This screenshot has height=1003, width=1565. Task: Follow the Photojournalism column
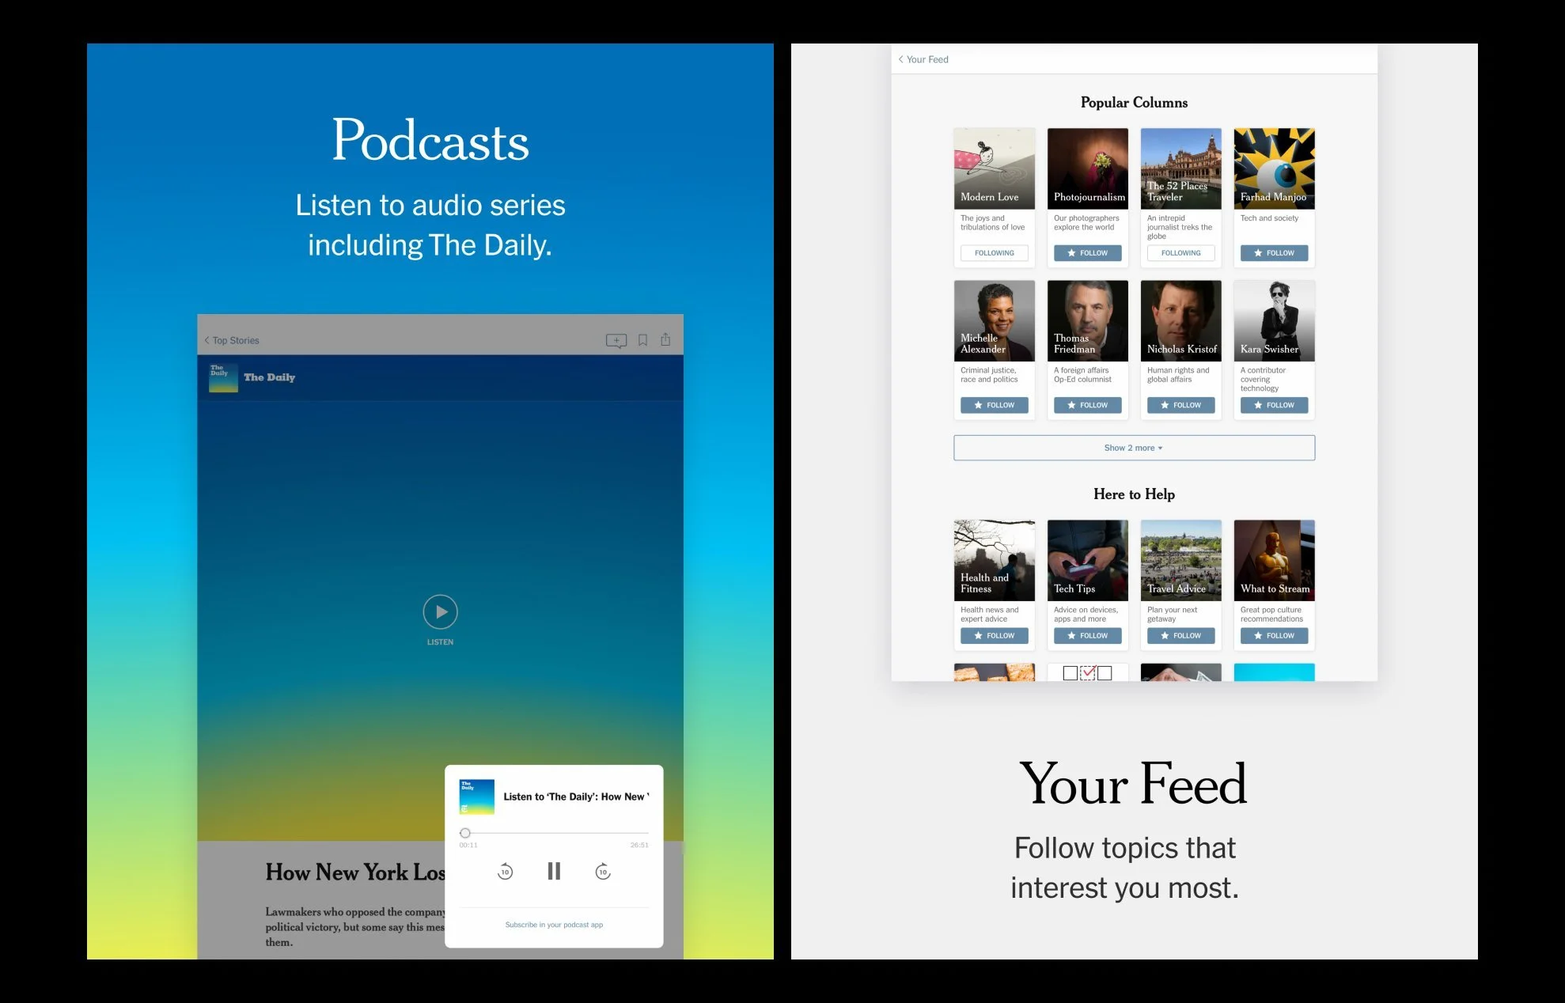(x=1088, y=253)
